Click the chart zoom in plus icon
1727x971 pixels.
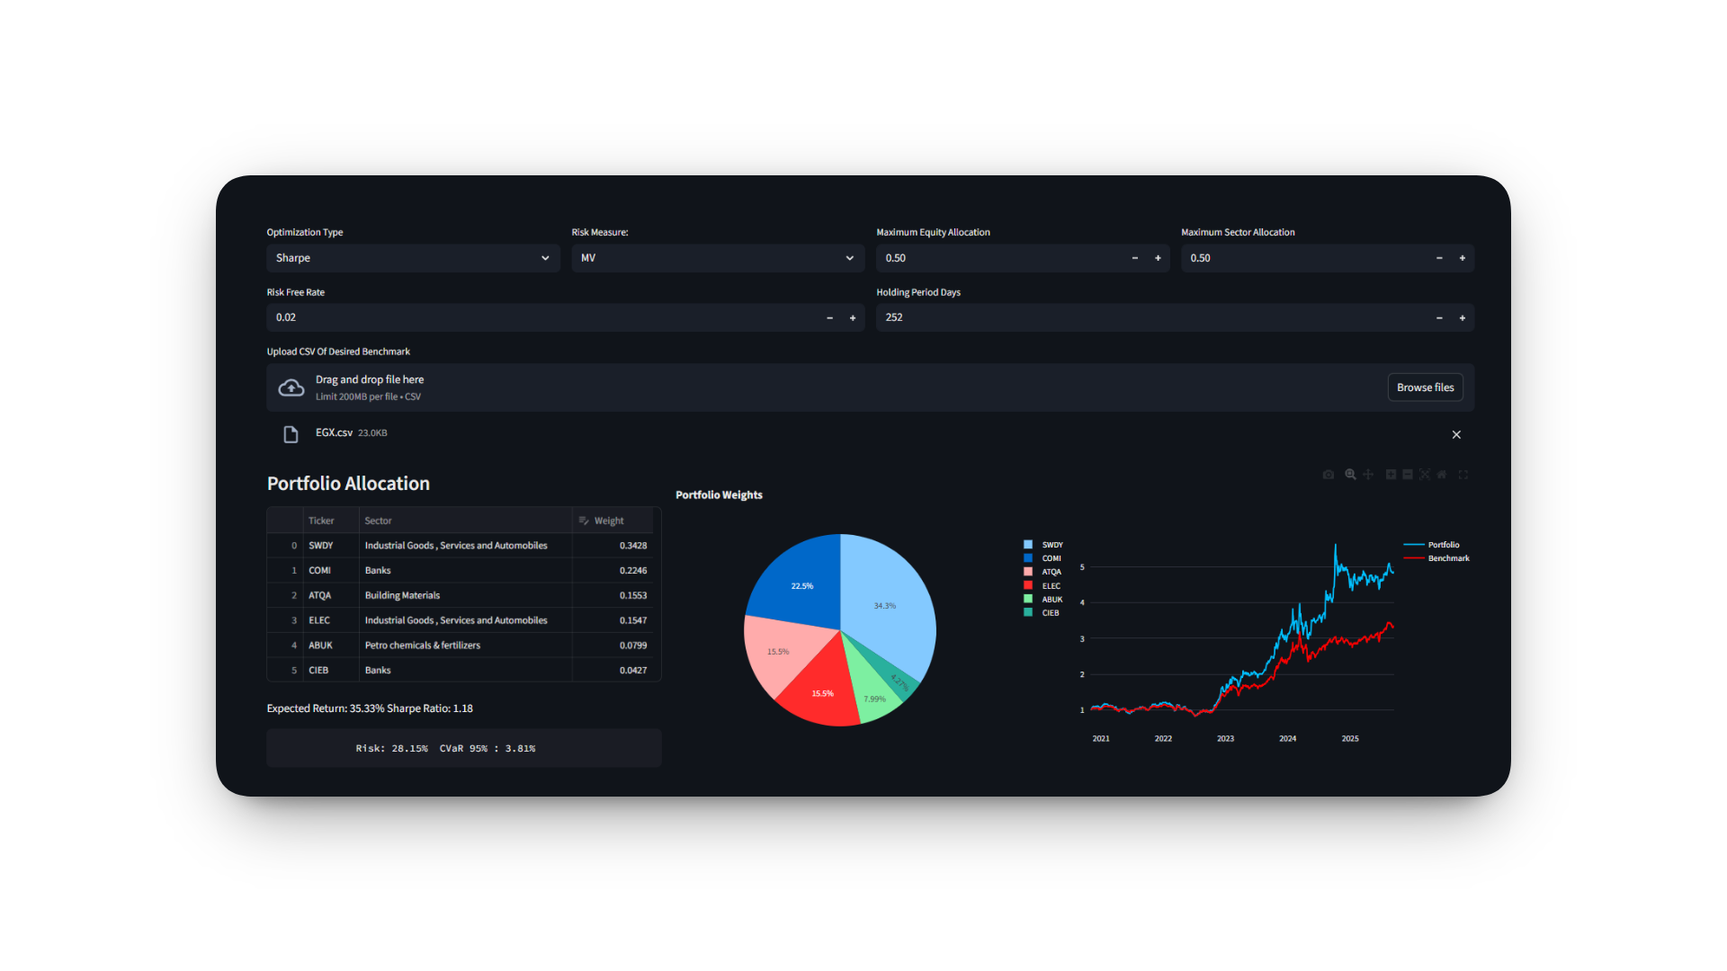click(x=1391, y=475)
